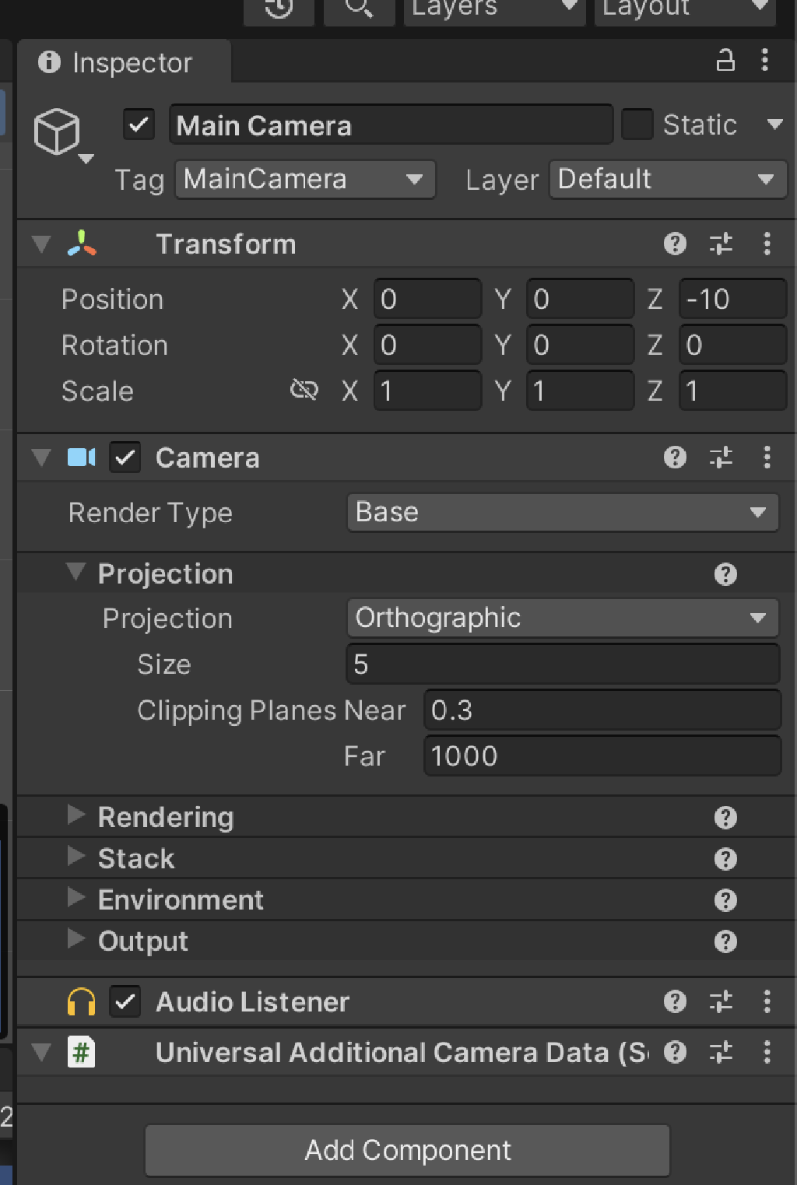Image resolution: width=797 pixels, height=1185 pixels.
Task: Click Scale Y field
Action: click(x=580, y=391)
